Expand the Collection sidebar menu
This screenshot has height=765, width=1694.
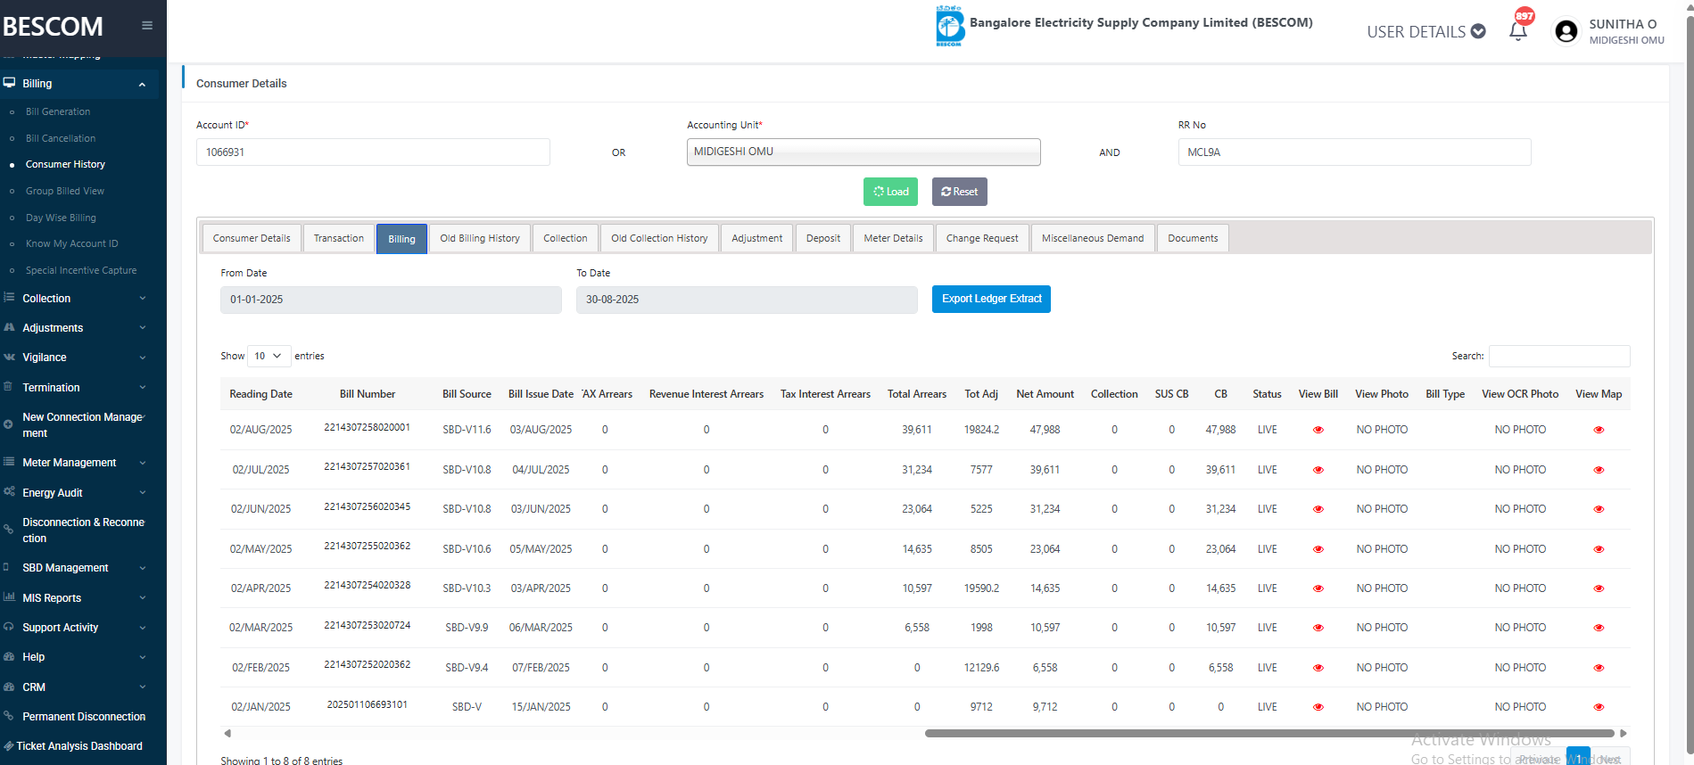coord(80,299)
